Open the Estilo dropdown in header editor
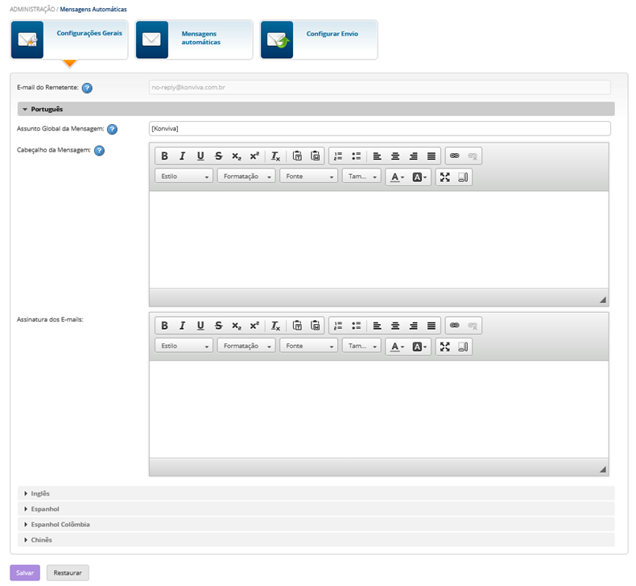The width and height of the screenshot is (636, 586). pyautogui.click(x=184, y=177)
